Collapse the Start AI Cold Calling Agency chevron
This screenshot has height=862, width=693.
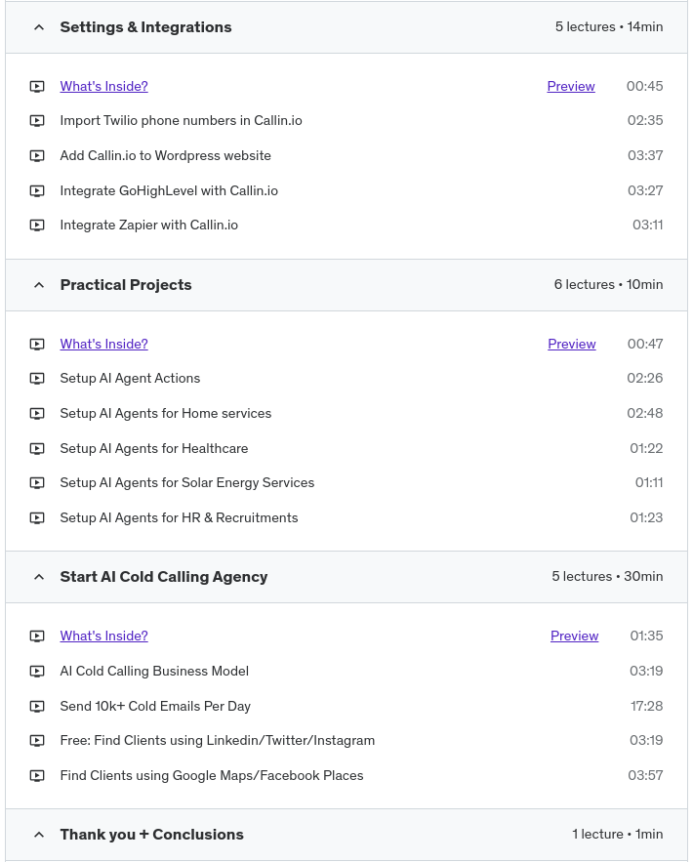coord(39,577)
